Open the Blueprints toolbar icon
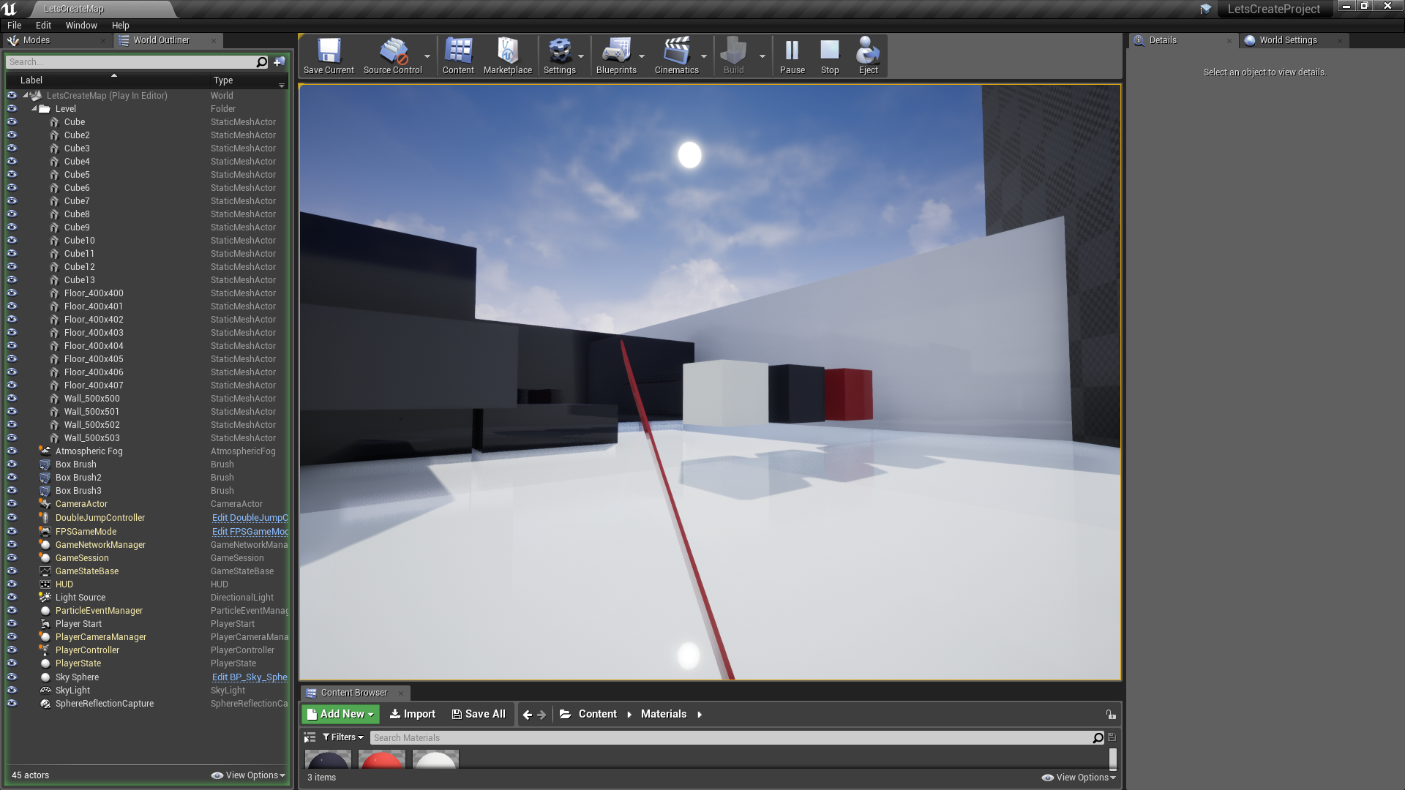The height and width of the screenshot is (790, 1405). click(x=616, y=56)
